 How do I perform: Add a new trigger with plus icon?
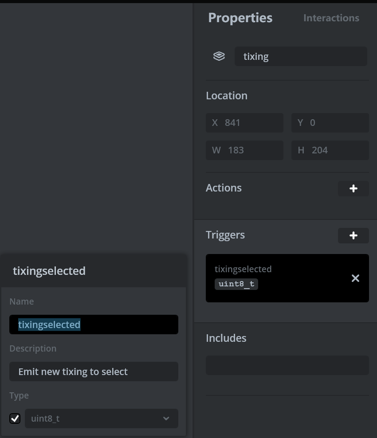pyautogui.click(x=353, y=235)
